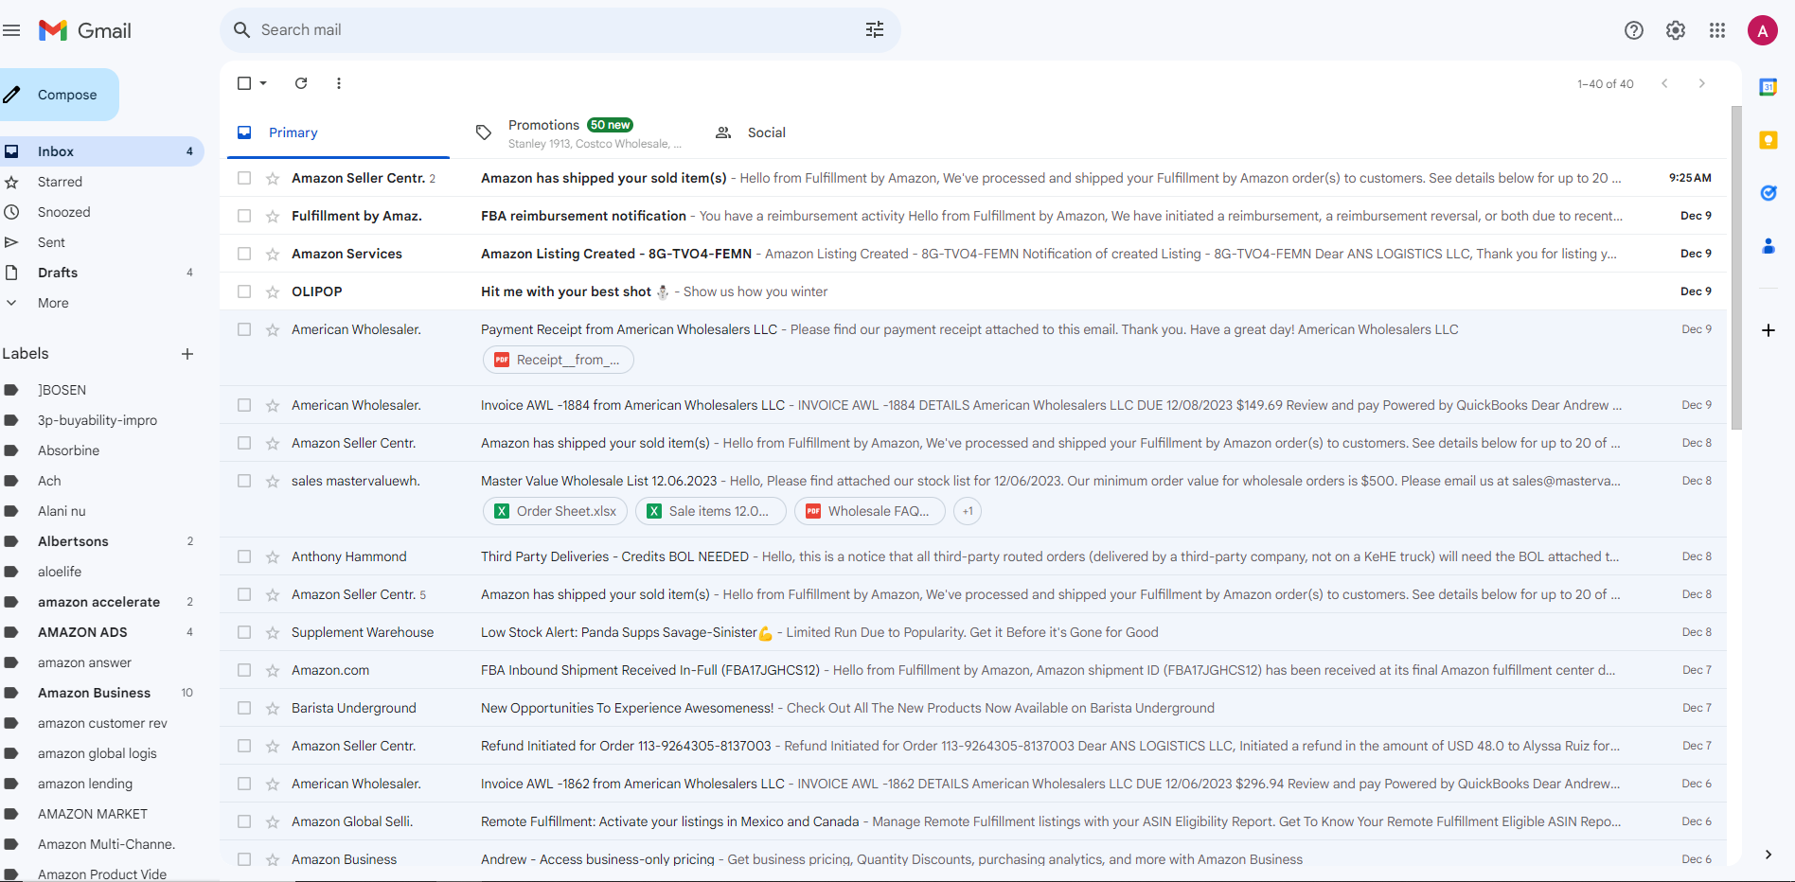This screenshot has height=882, width=1795.
Task: Select the Anthony Hammond email checkbox
Action: 244,556
